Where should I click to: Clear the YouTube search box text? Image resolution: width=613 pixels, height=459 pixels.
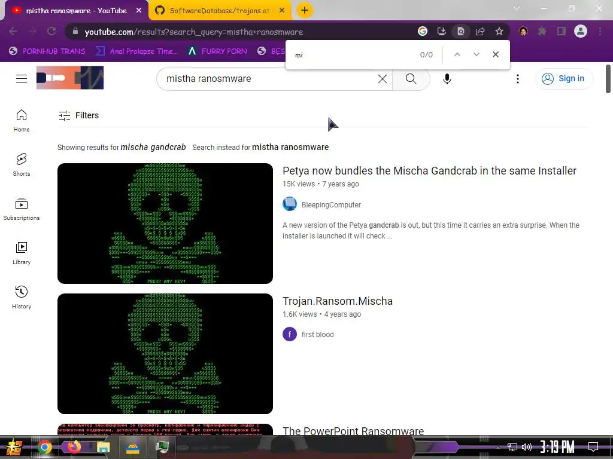[383, 79]
